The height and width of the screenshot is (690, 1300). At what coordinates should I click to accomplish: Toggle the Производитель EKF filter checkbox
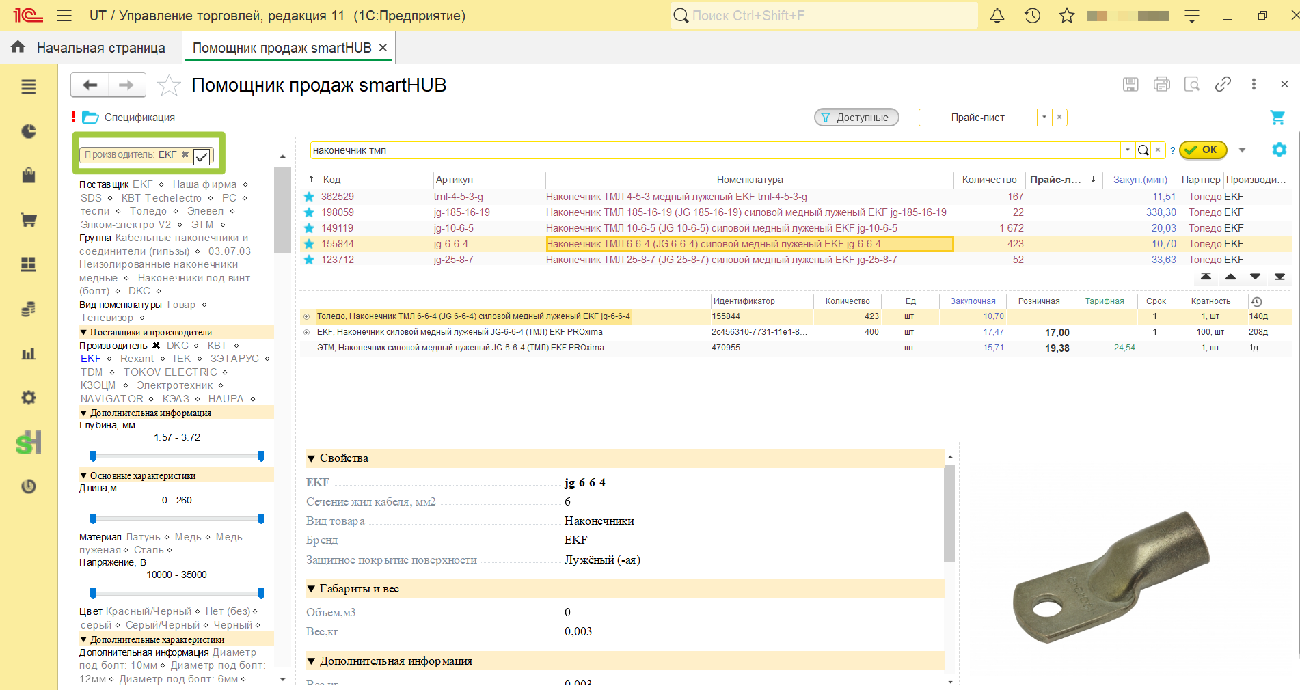202,156
